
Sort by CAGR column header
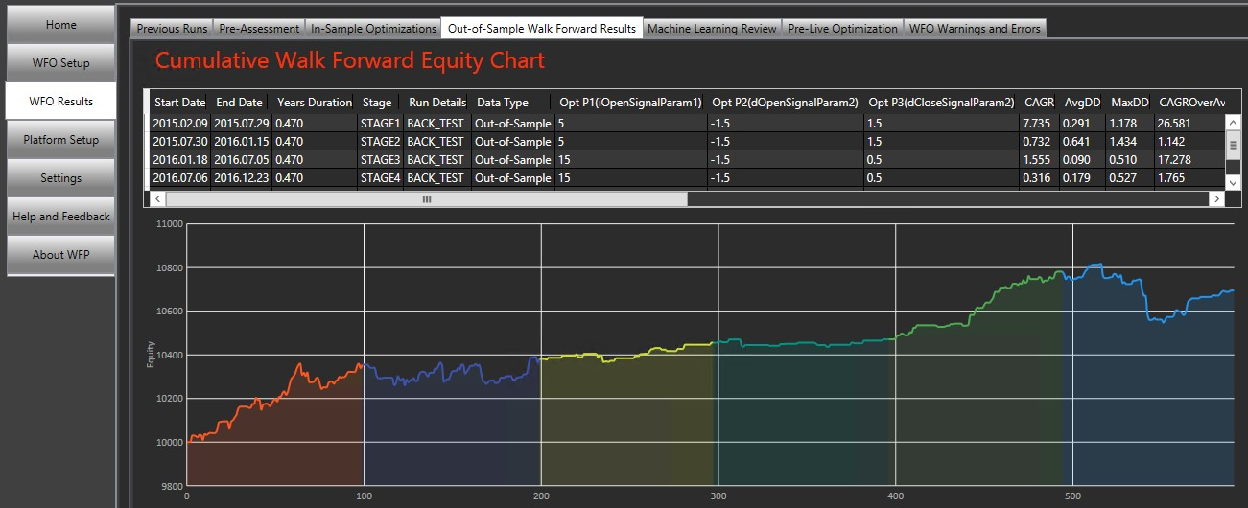1039,103
